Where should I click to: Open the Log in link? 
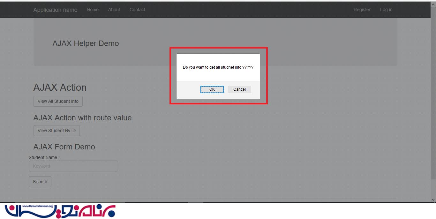[386, 10]
